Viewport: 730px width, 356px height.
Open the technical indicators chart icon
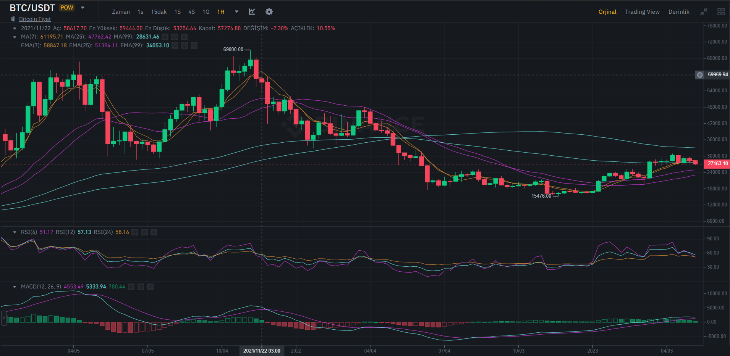click(x=252, y=12)
